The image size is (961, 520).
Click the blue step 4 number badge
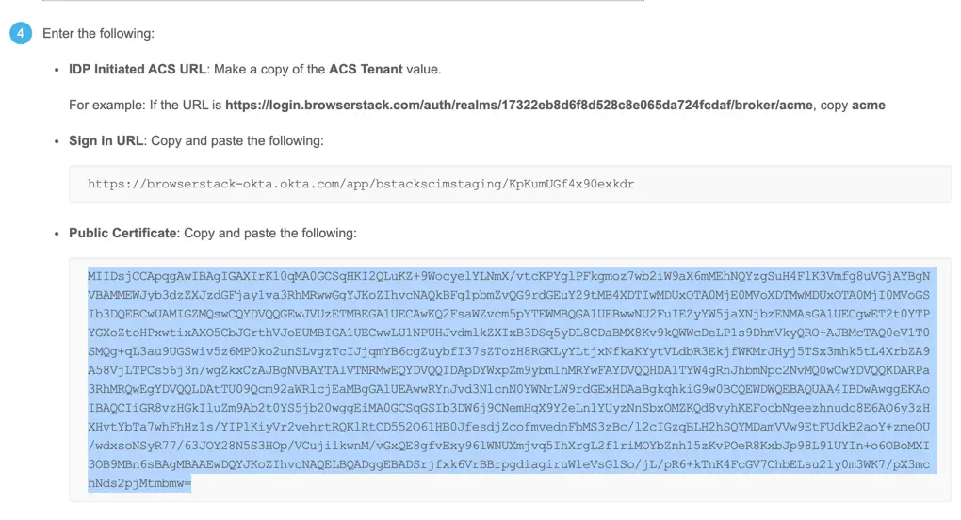click(x=20, y=34)
